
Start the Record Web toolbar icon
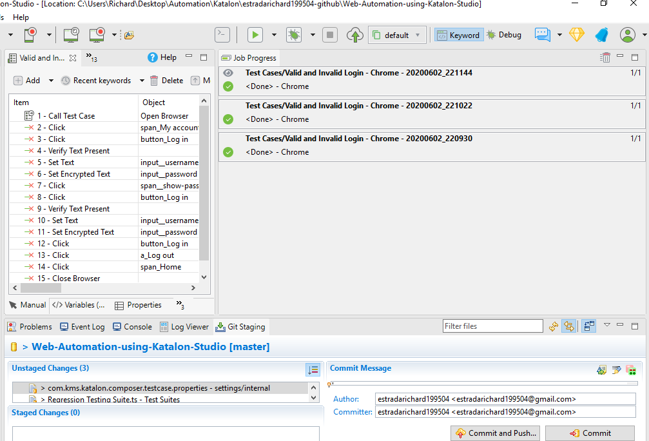[97, 35]
